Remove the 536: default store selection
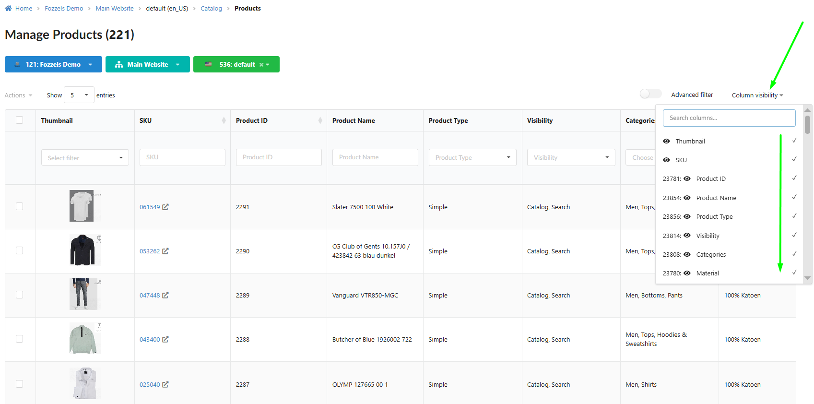The height and width of the screenshot is (404, 814). pyautogui.click(x=261, y=65)
